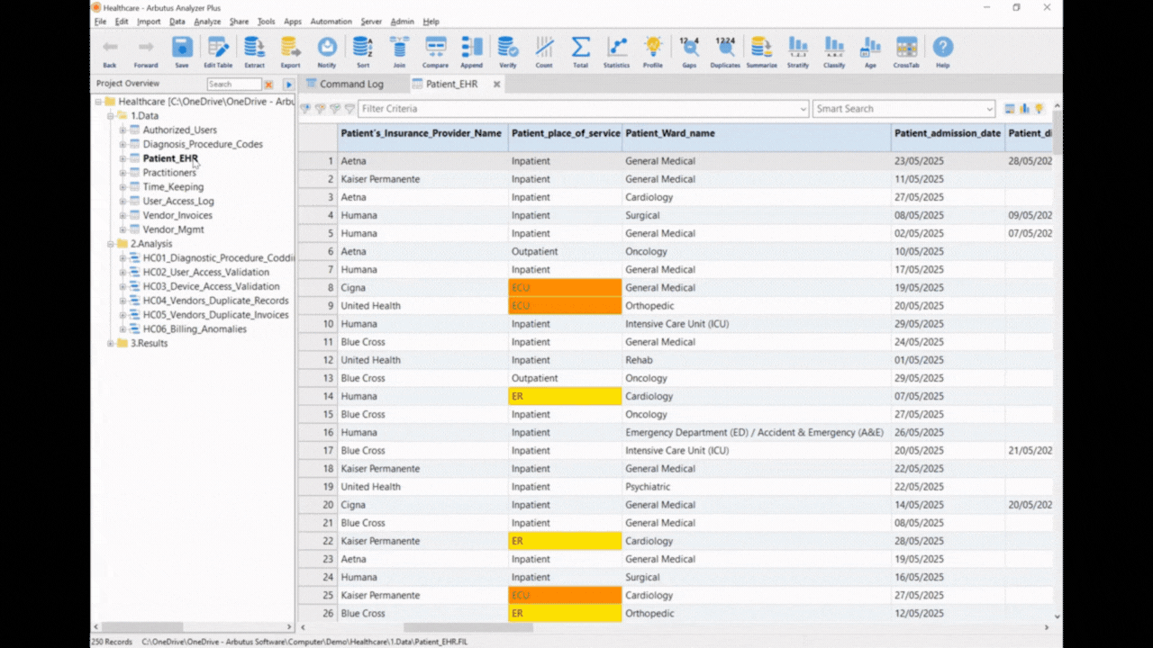Click the last plain funnel filter icon
The image size is (1153, 648).
349,109
